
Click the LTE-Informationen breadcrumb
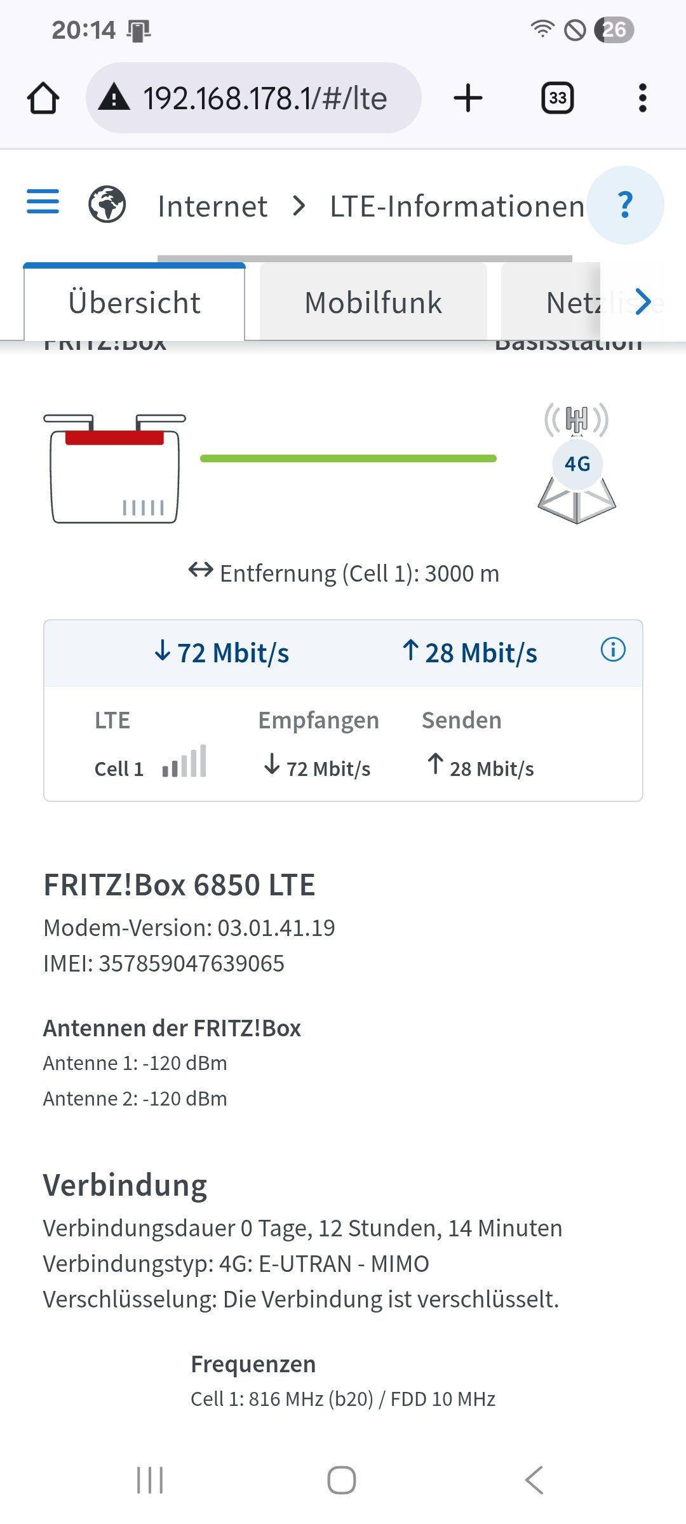tap(457, 206)
